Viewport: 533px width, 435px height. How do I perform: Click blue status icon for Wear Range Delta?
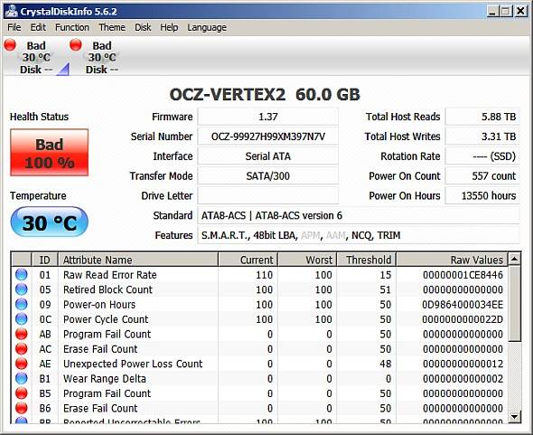coord(22,378)
